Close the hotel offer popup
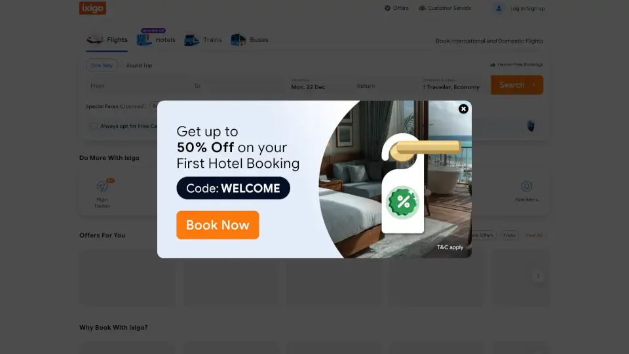 click(463, 109)
